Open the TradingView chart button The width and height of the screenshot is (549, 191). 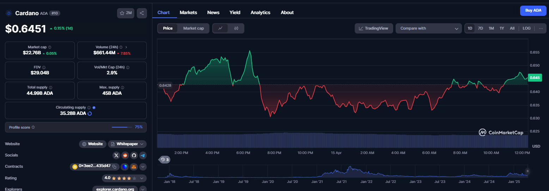pos(374,28)
